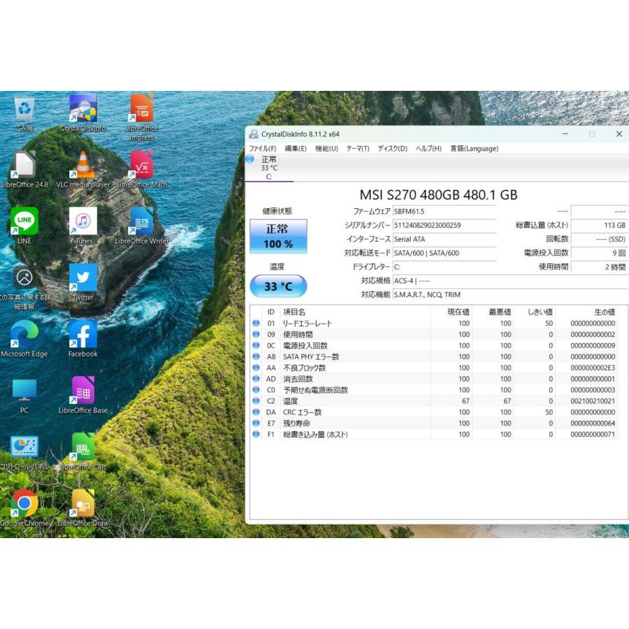Open the 機能(U) menu
Screen dimensions: 629x629
pyautogui.click(x=326, y=149)
